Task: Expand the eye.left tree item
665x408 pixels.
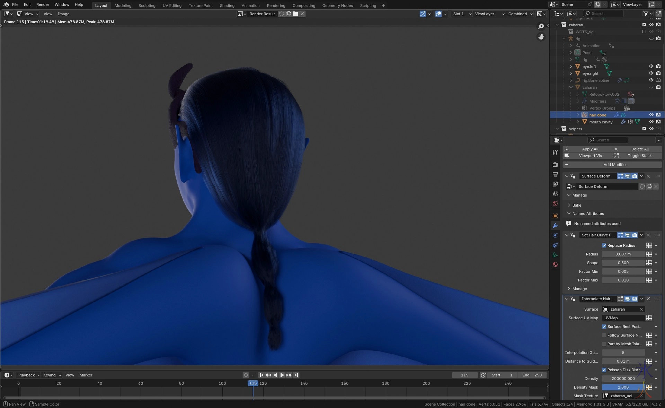Action: (571, 66)
